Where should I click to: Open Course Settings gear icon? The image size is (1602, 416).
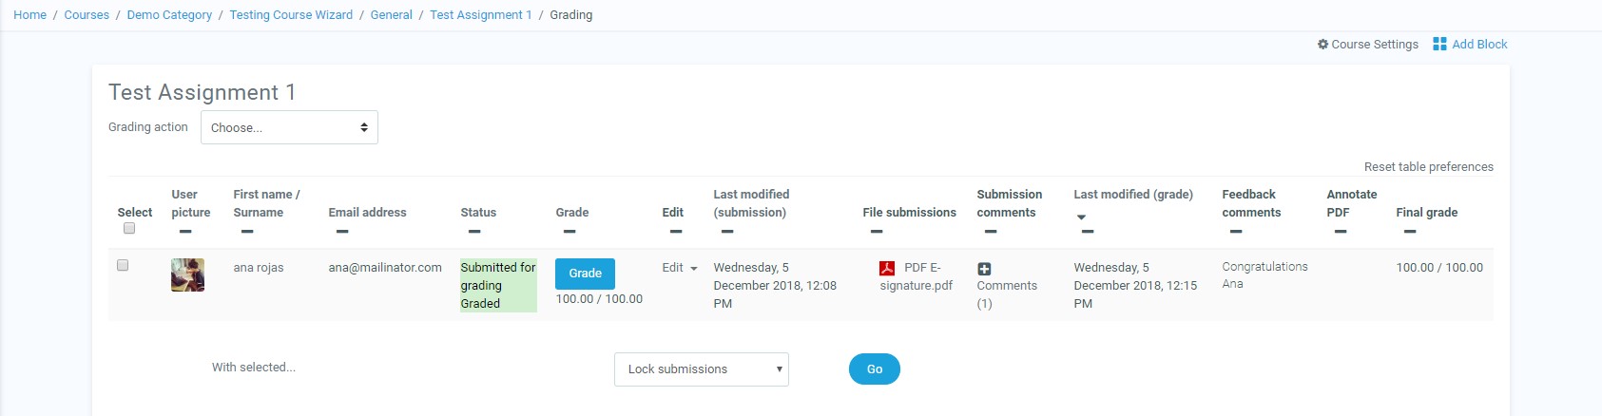point(1322,45)
